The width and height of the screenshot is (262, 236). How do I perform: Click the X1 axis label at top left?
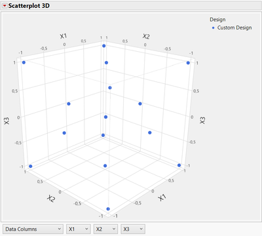(x=64, y=36)
